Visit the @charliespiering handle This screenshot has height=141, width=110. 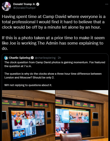[x=45, y=58]
